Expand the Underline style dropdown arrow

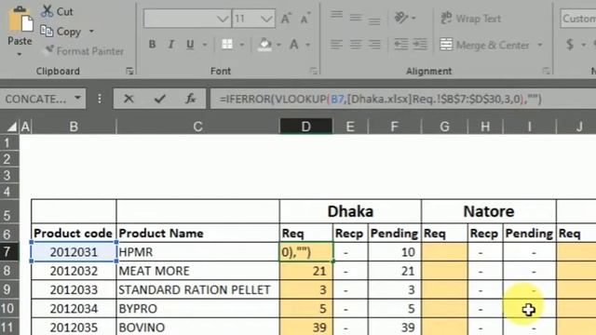(x=205, y=45)
